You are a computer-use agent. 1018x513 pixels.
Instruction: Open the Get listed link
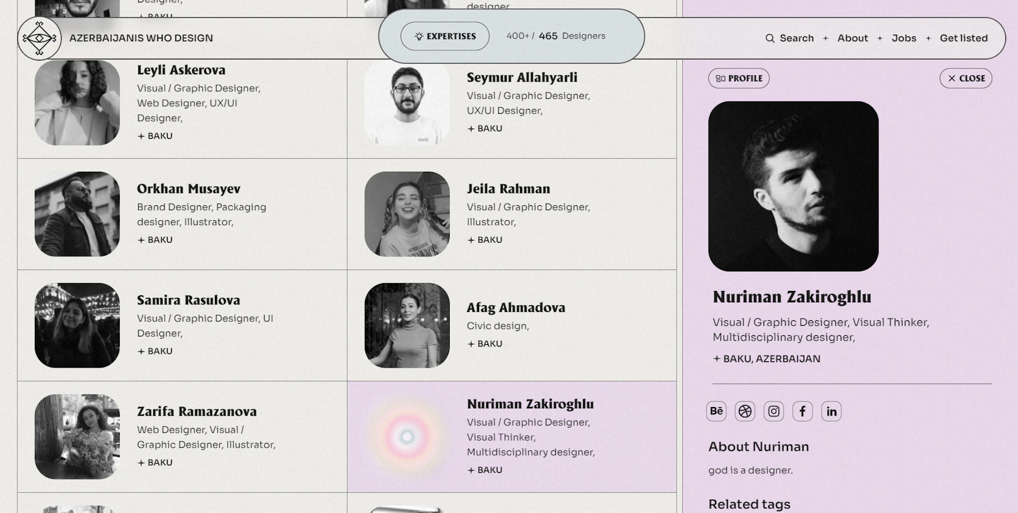(964, 38)
